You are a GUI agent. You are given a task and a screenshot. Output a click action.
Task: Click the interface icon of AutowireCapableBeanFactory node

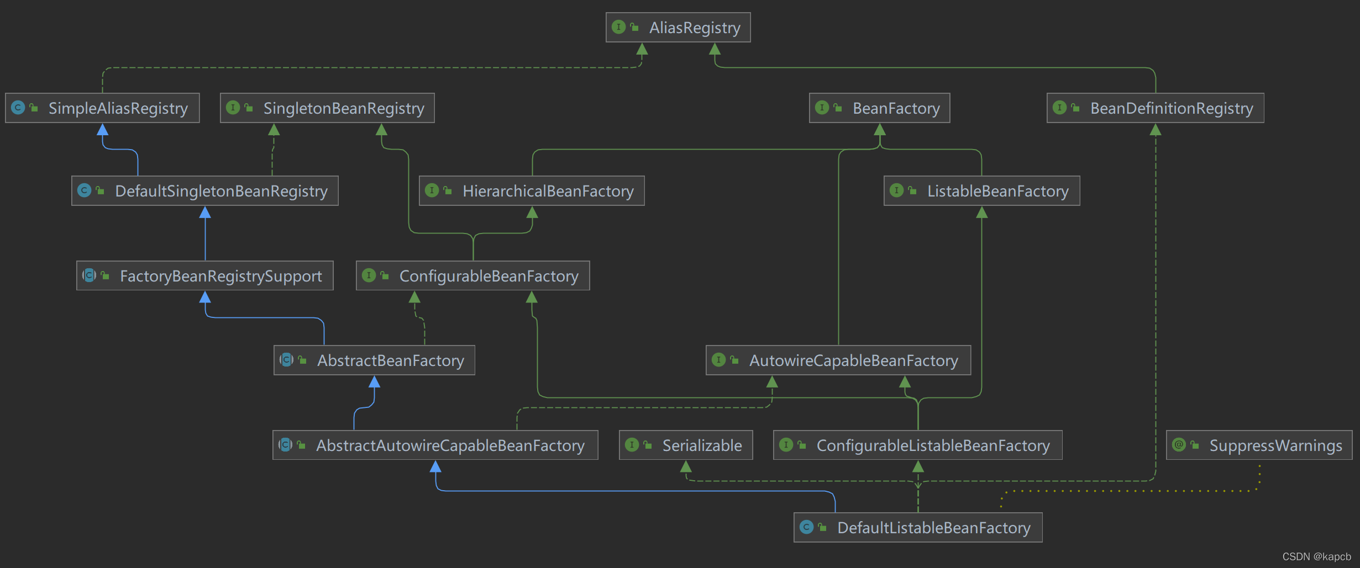(x=719, y=359)
